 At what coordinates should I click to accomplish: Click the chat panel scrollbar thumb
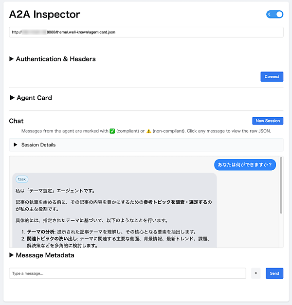point(281,185)
